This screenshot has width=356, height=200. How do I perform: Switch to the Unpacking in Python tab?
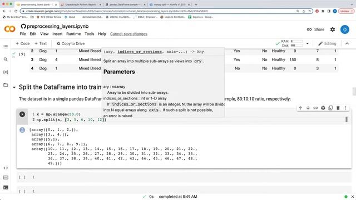(x=81, y=4)
